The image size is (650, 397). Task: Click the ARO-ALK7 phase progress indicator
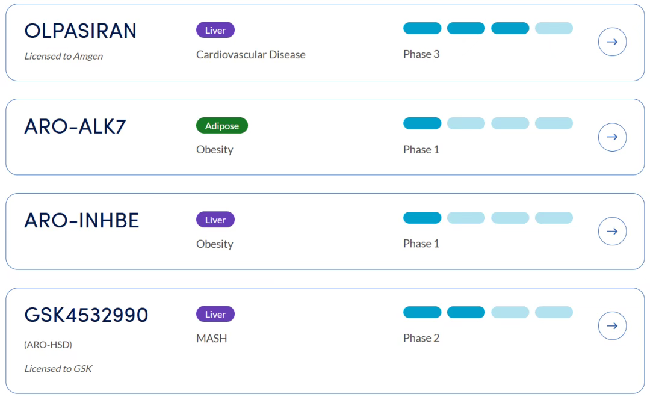point(487,123)
